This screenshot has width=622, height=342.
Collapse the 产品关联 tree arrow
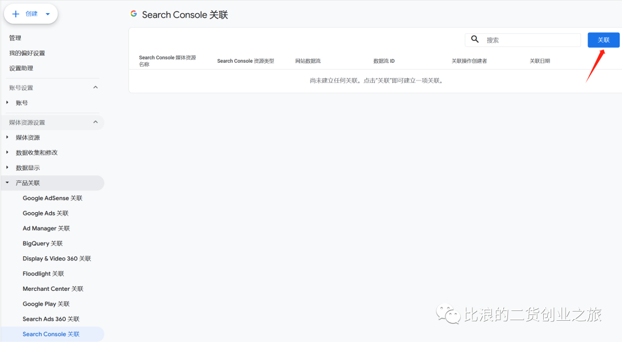(7, 182)
